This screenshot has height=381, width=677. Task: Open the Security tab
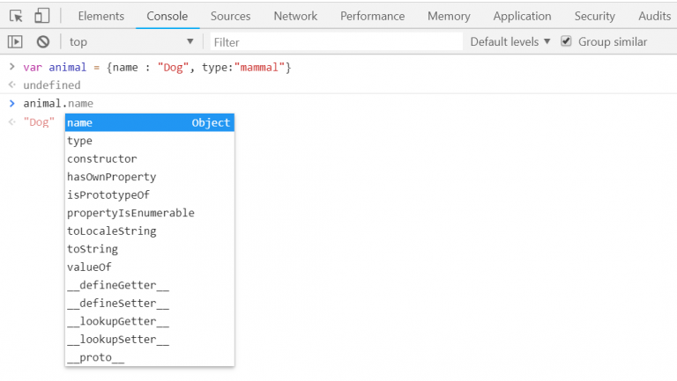click(594, 16)
